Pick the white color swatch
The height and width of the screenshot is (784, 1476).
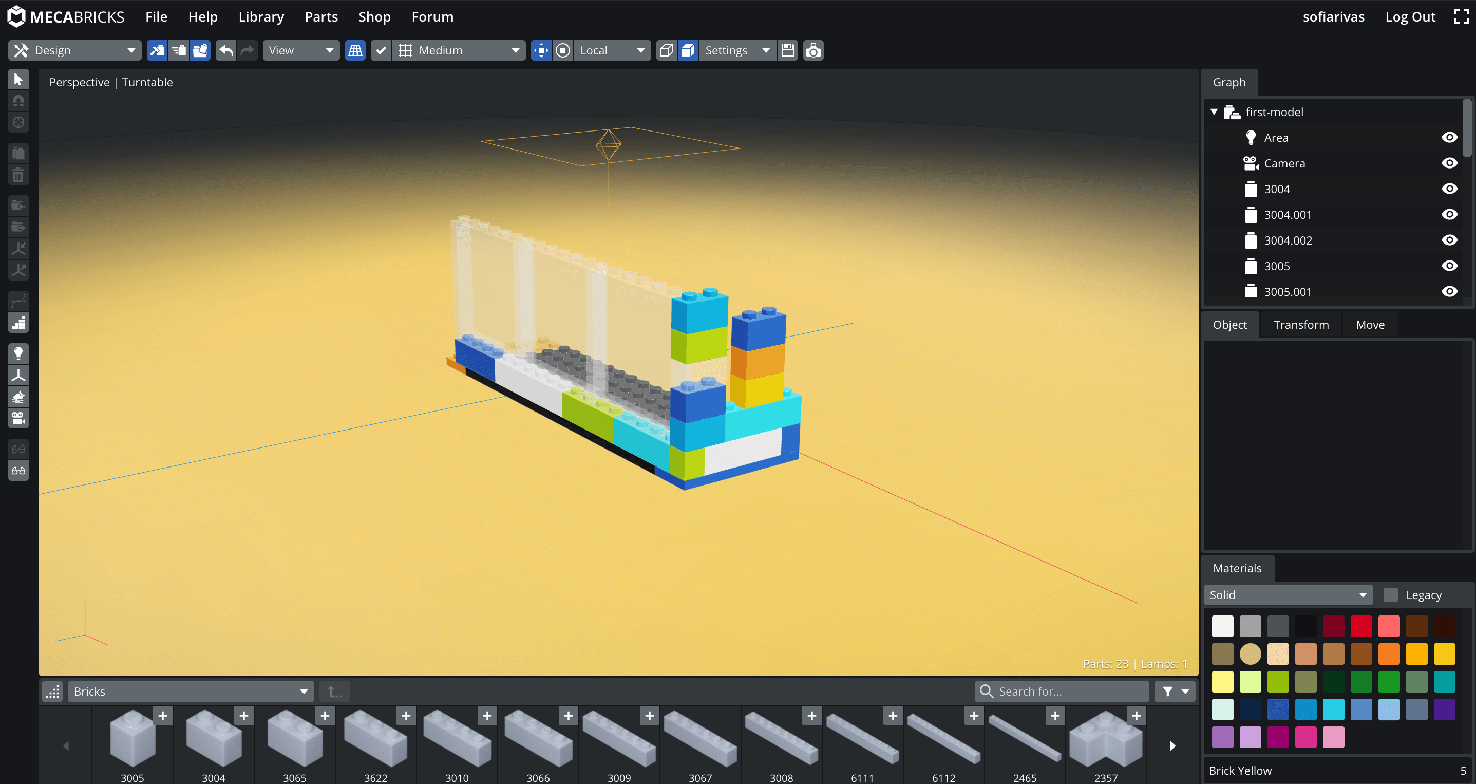pyautogui.click(x=1222, y=626)
